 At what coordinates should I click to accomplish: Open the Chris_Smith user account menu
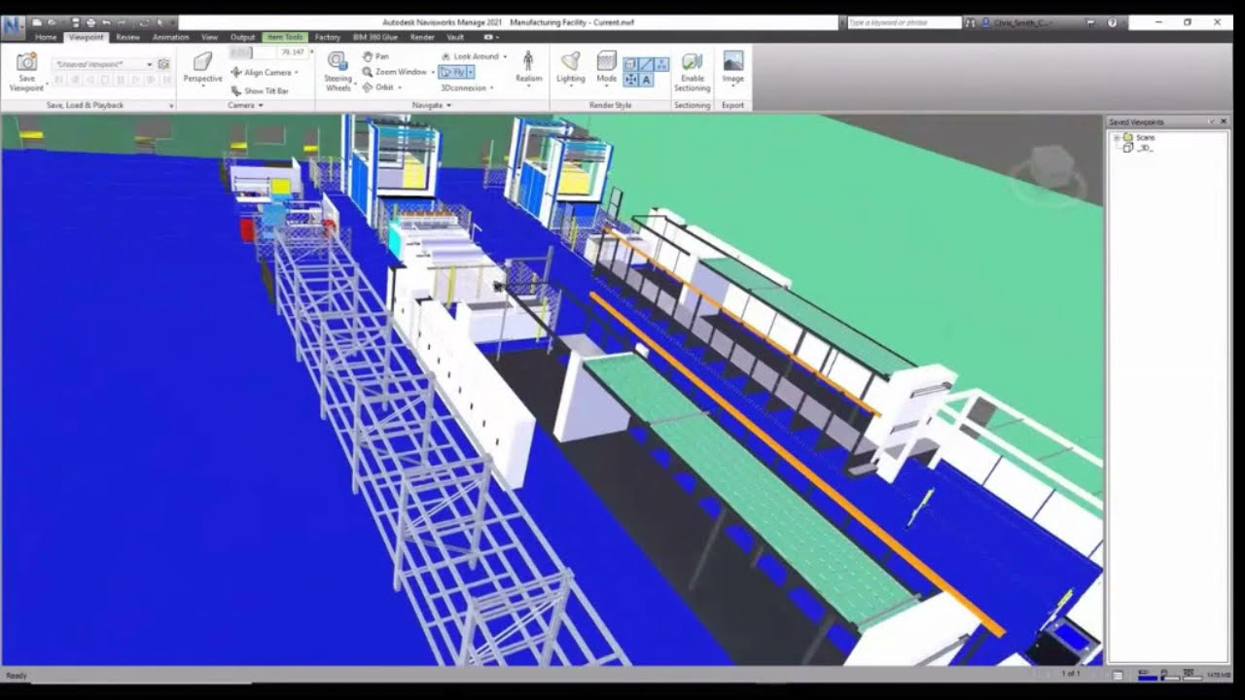tap(1022, 21)
